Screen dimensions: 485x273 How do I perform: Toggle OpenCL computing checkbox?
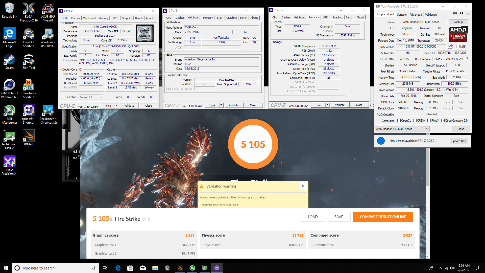399,121
